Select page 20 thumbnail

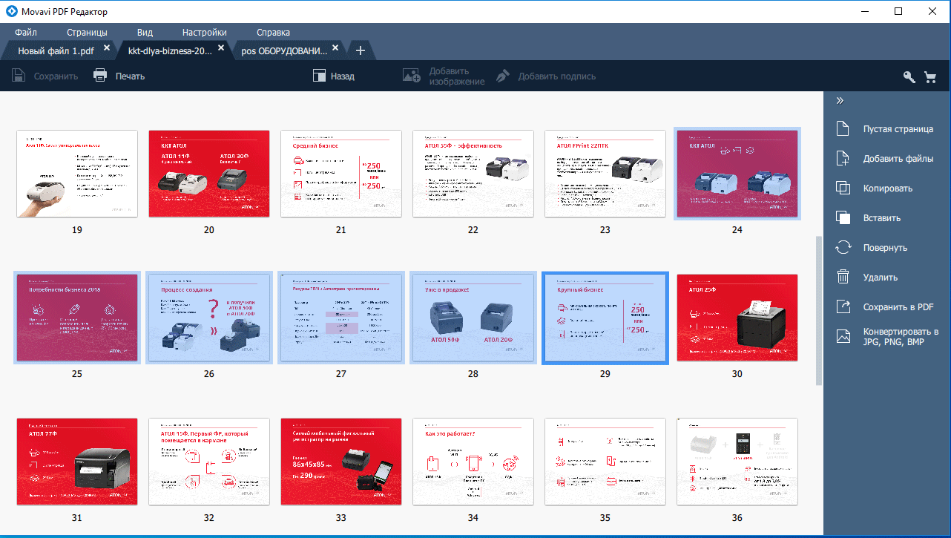coord(209,174)
